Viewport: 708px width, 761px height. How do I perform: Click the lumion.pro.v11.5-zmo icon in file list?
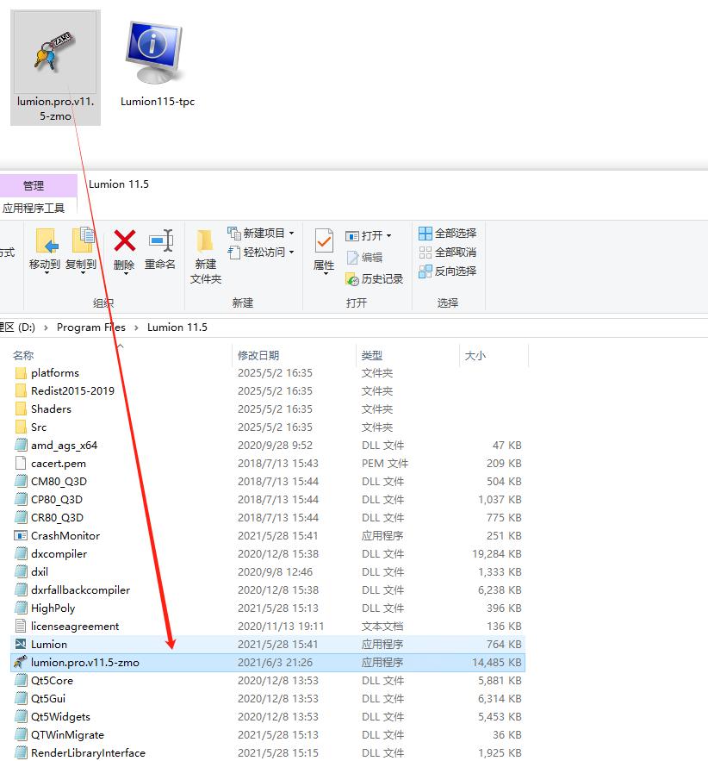click(x=21, y=662)
